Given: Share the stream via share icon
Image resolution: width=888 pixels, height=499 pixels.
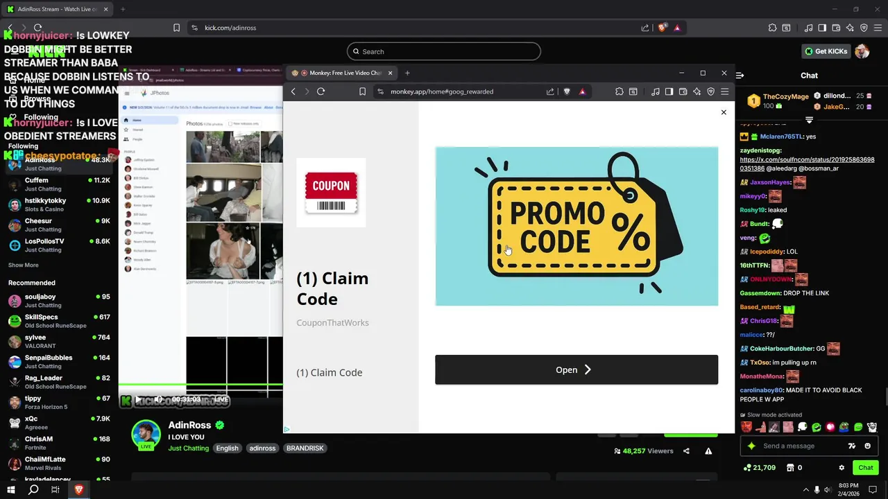Looking at the screenshot, I should [686, 451].
